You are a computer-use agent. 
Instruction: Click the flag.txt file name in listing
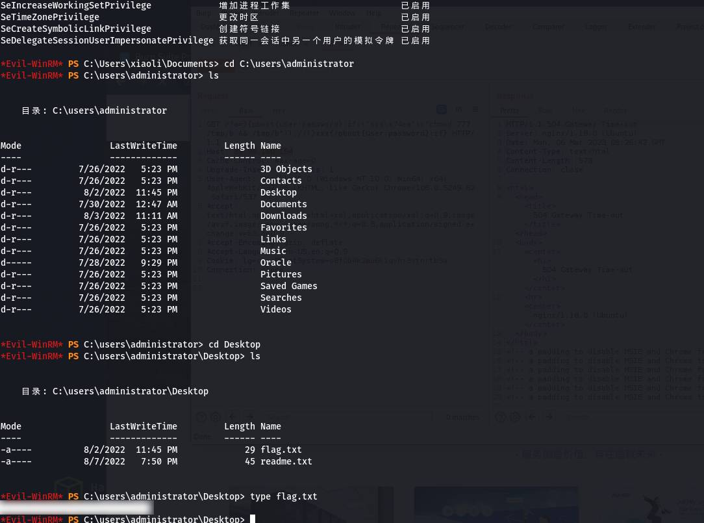pos(281,450)
